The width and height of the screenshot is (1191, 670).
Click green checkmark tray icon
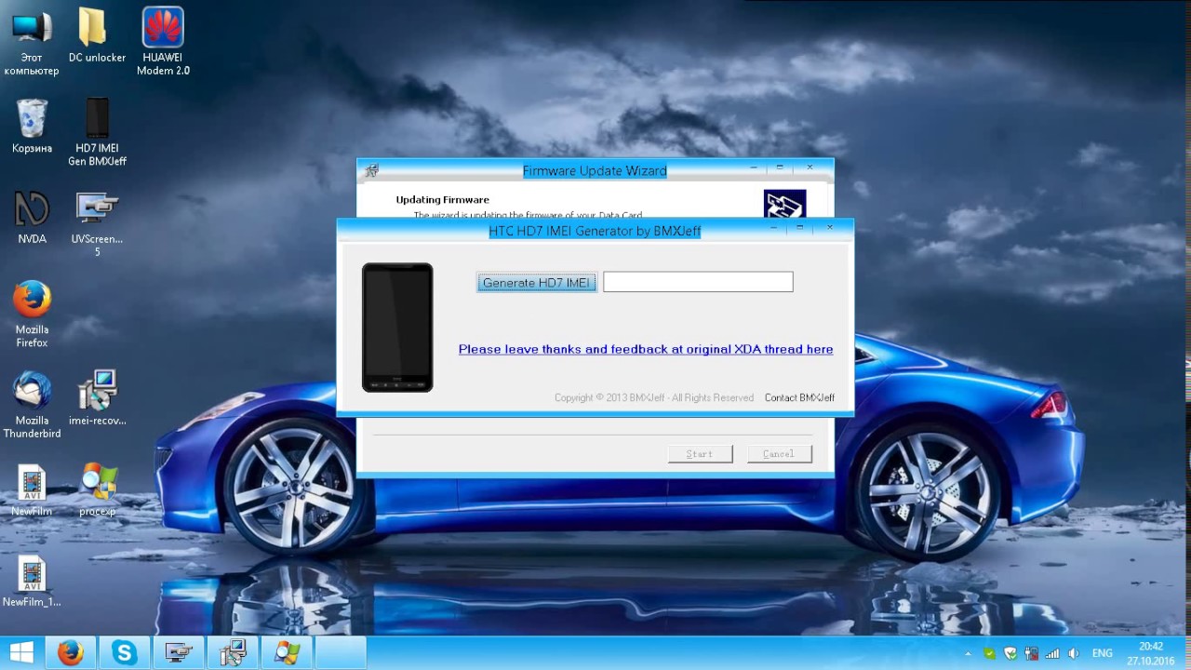point(989,654)
